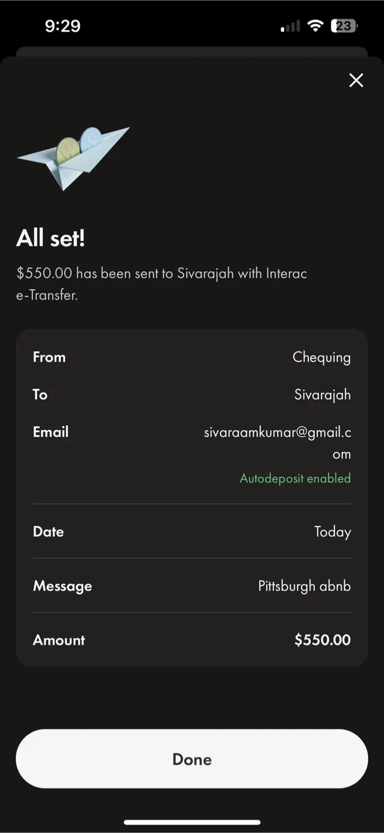Tap the Wi-Fi status icon
The image size is (384, 833).
point(315,25)
